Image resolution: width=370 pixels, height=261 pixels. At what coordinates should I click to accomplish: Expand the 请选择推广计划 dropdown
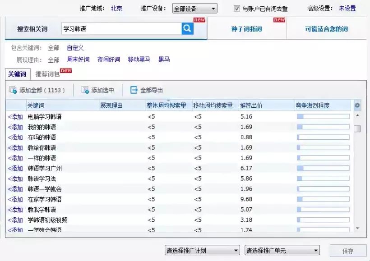pos(202,250)
